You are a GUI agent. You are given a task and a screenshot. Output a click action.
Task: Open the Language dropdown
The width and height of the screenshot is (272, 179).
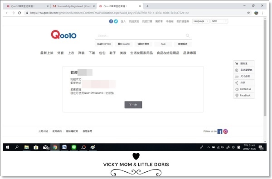pyautogui.click(x=201, y=21)
